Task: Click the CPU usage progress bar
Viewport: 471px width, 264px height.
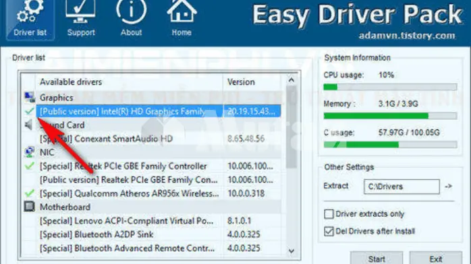Action: tap(390, 87)
